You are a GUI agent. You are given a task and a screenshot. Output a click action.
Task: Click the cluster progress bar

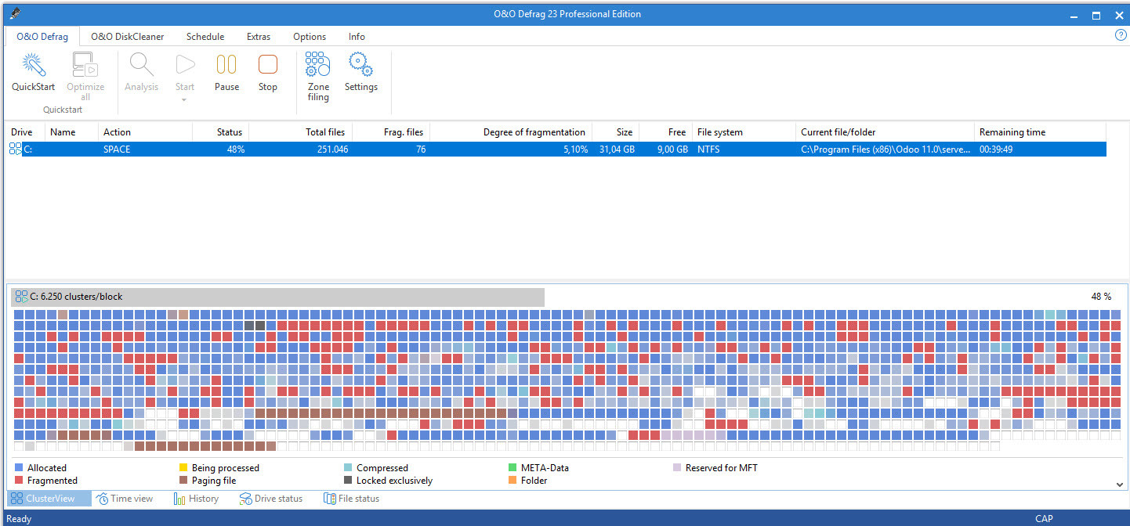point(278,297)
